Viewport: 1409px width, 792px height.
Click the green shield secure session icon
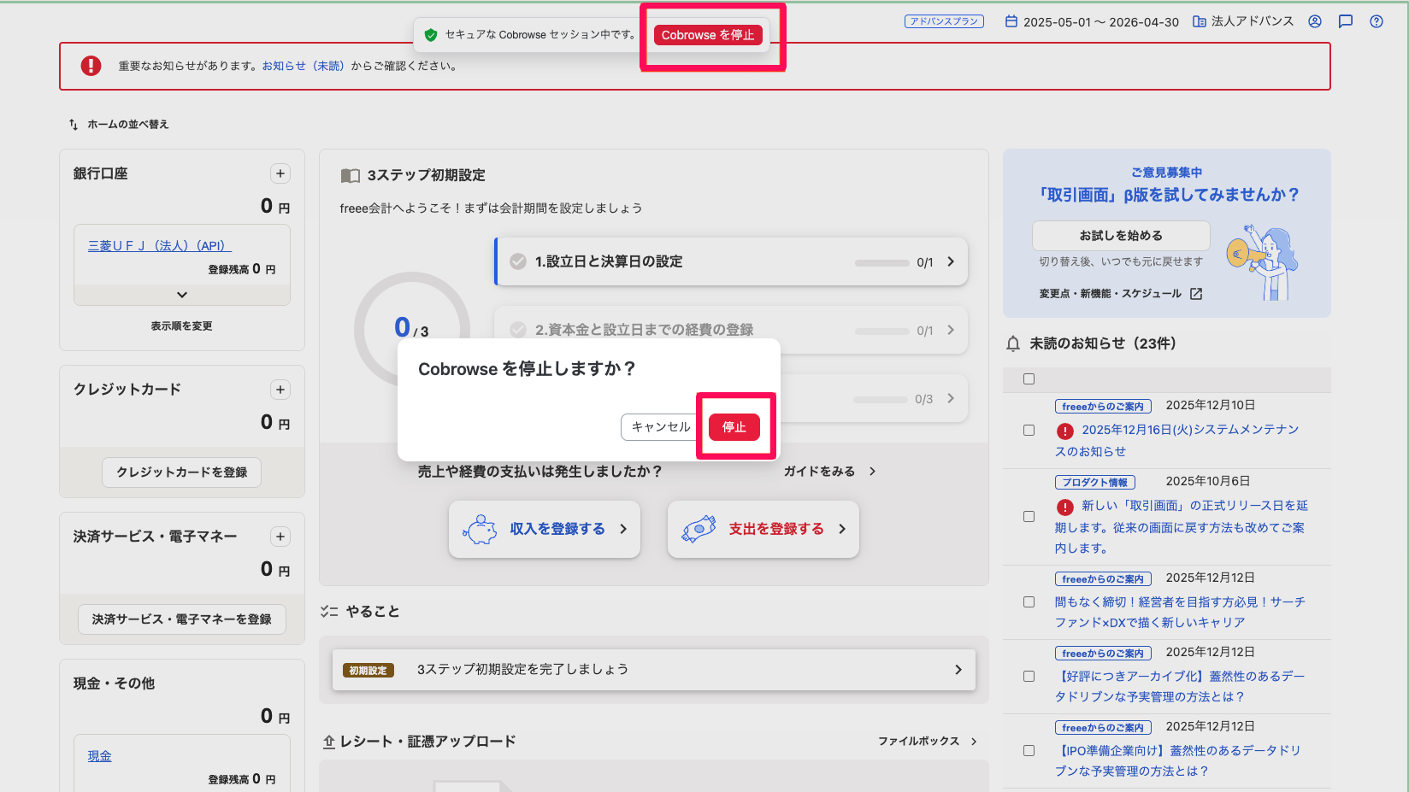point(431,35)
